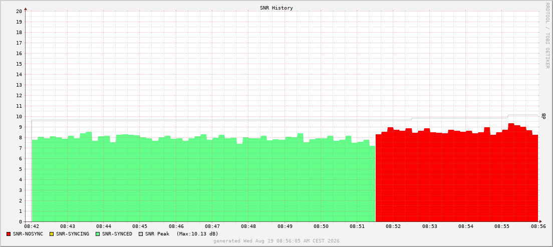
Task: Click the 08:47 time axis label
Action: 212,226
